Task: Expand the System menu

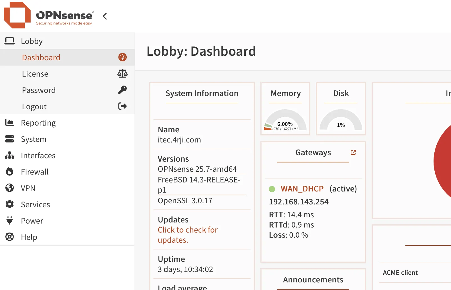Action: click(x=34, y=139)
